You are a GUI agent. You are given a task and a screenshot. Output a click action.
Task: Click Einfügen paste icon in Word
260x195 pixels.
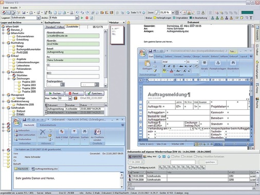(147, 64)
